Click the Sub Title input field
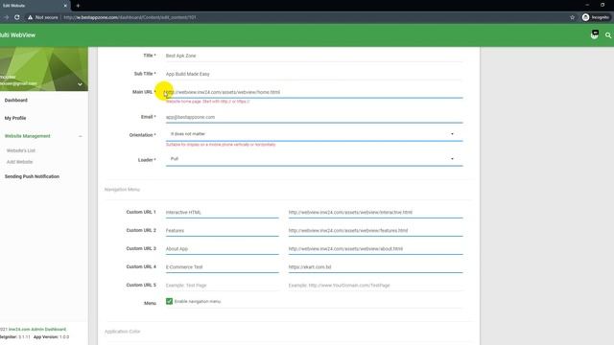Screen dimensions: 614x345 click(x=314, y=74)
